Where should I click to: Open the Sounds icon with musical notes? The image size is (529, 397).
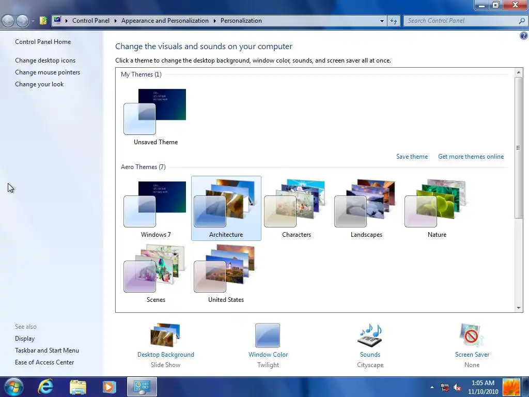click(370, 335)
